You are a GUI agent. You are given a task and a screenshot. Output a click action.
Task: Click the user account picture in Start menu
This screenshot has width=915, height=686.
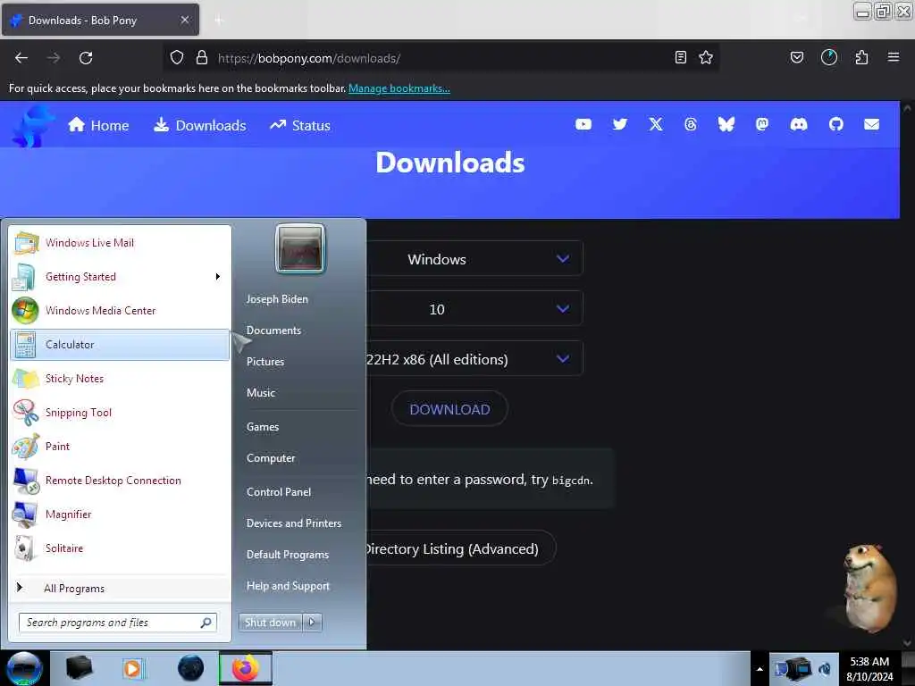click(300, 249)
